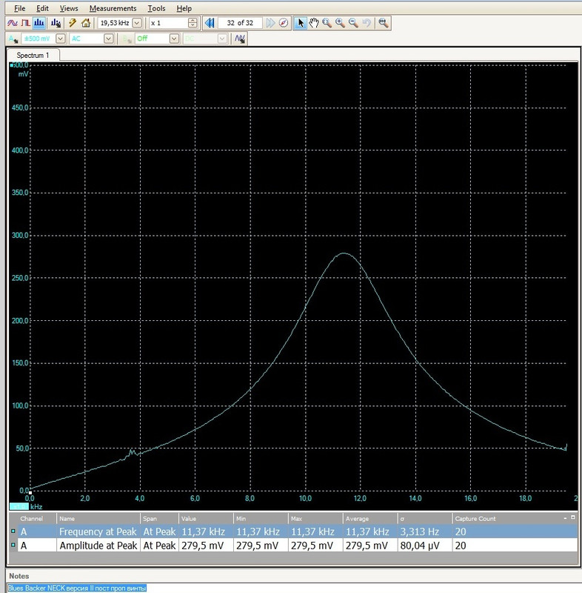Click the measurements table maximize square
This screenshot has width=582, height=593.
tap(572, 517)
